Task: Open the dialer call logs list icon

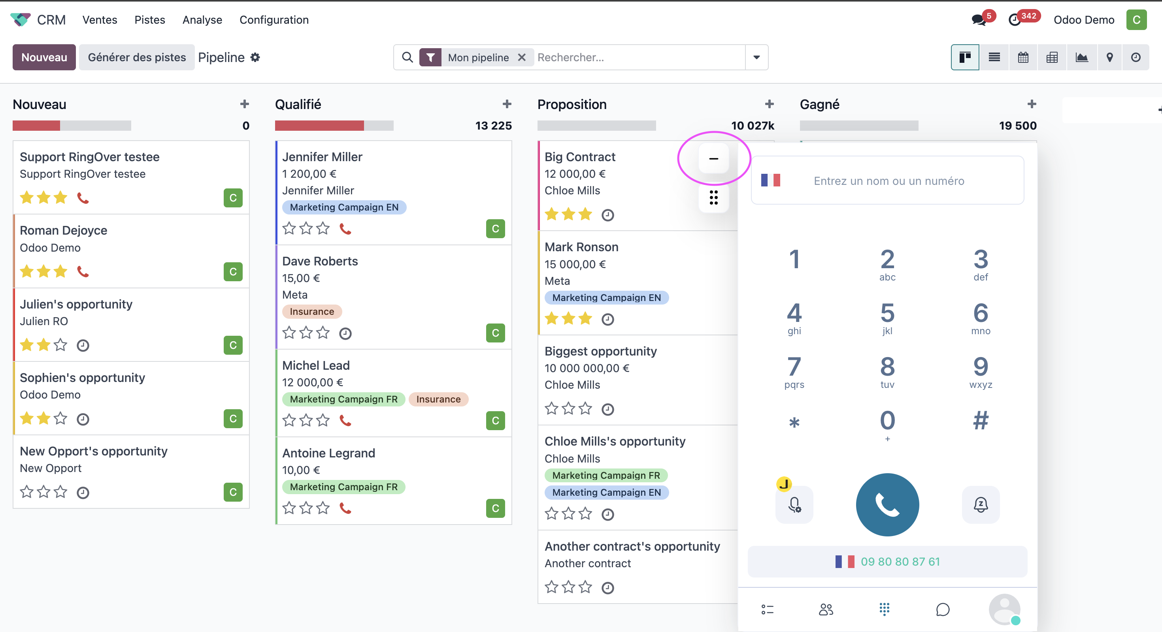Action: pyautogui.click(x=767, y=609)
